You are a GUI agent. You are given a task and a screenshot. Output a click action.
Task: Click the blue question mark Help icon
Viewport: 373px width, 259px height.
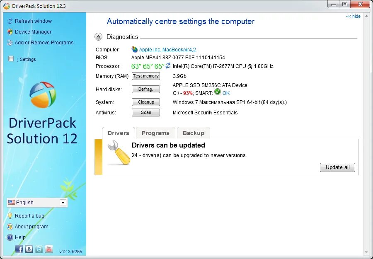[x=10, y=237]
